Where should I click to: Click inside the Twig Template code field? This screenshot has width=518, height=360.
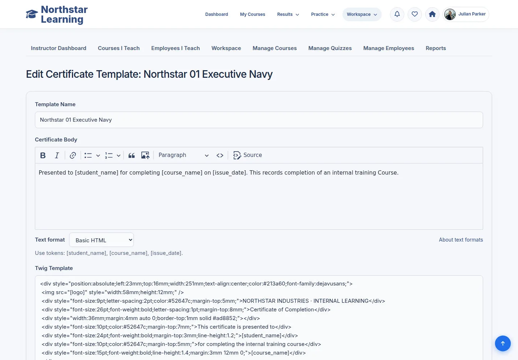259,318
